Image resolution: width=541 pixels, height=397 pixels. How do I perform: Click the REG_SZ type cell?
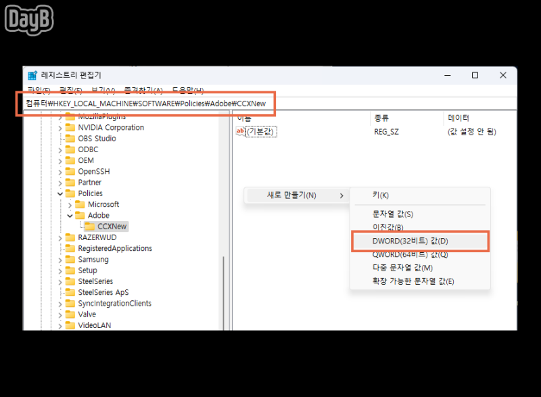pos(386,132)
